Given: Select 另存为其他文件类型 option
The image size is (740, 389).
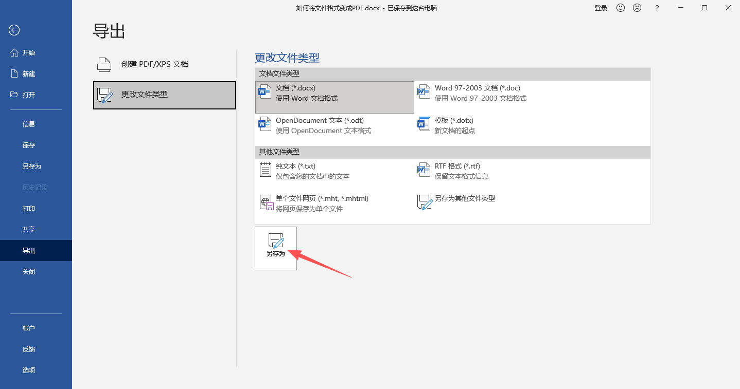Looking at the screenshot, I should coord(494,208).
